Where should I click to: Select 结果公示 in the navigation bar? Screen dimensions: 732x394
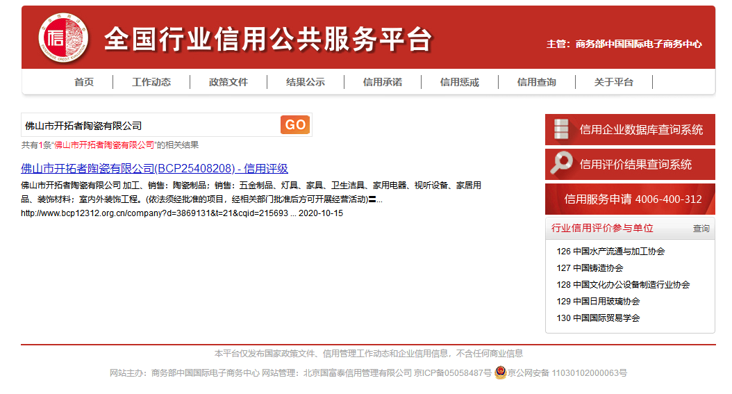[306, 82]
